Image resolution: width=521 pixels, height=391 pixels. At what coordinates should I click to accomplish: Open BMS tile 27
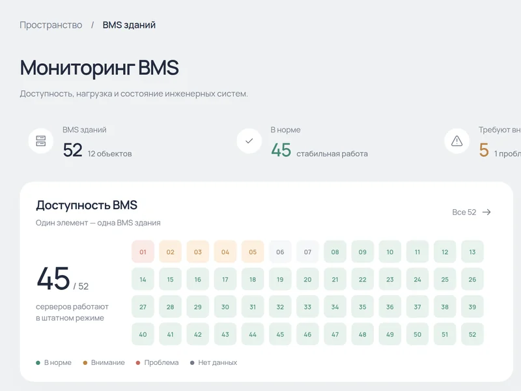(143, 307)
